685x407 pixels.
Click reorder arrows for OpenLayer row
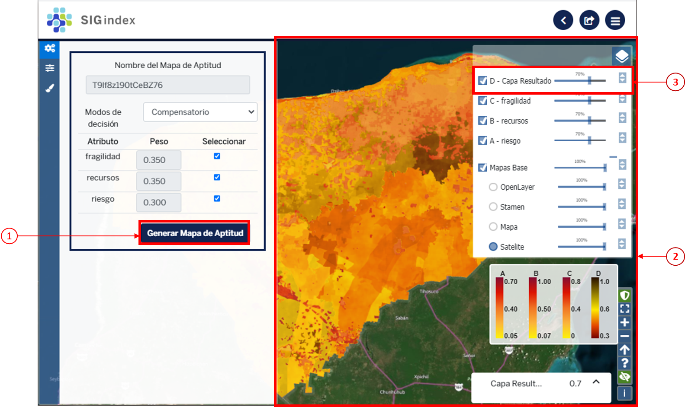[622, 184]
